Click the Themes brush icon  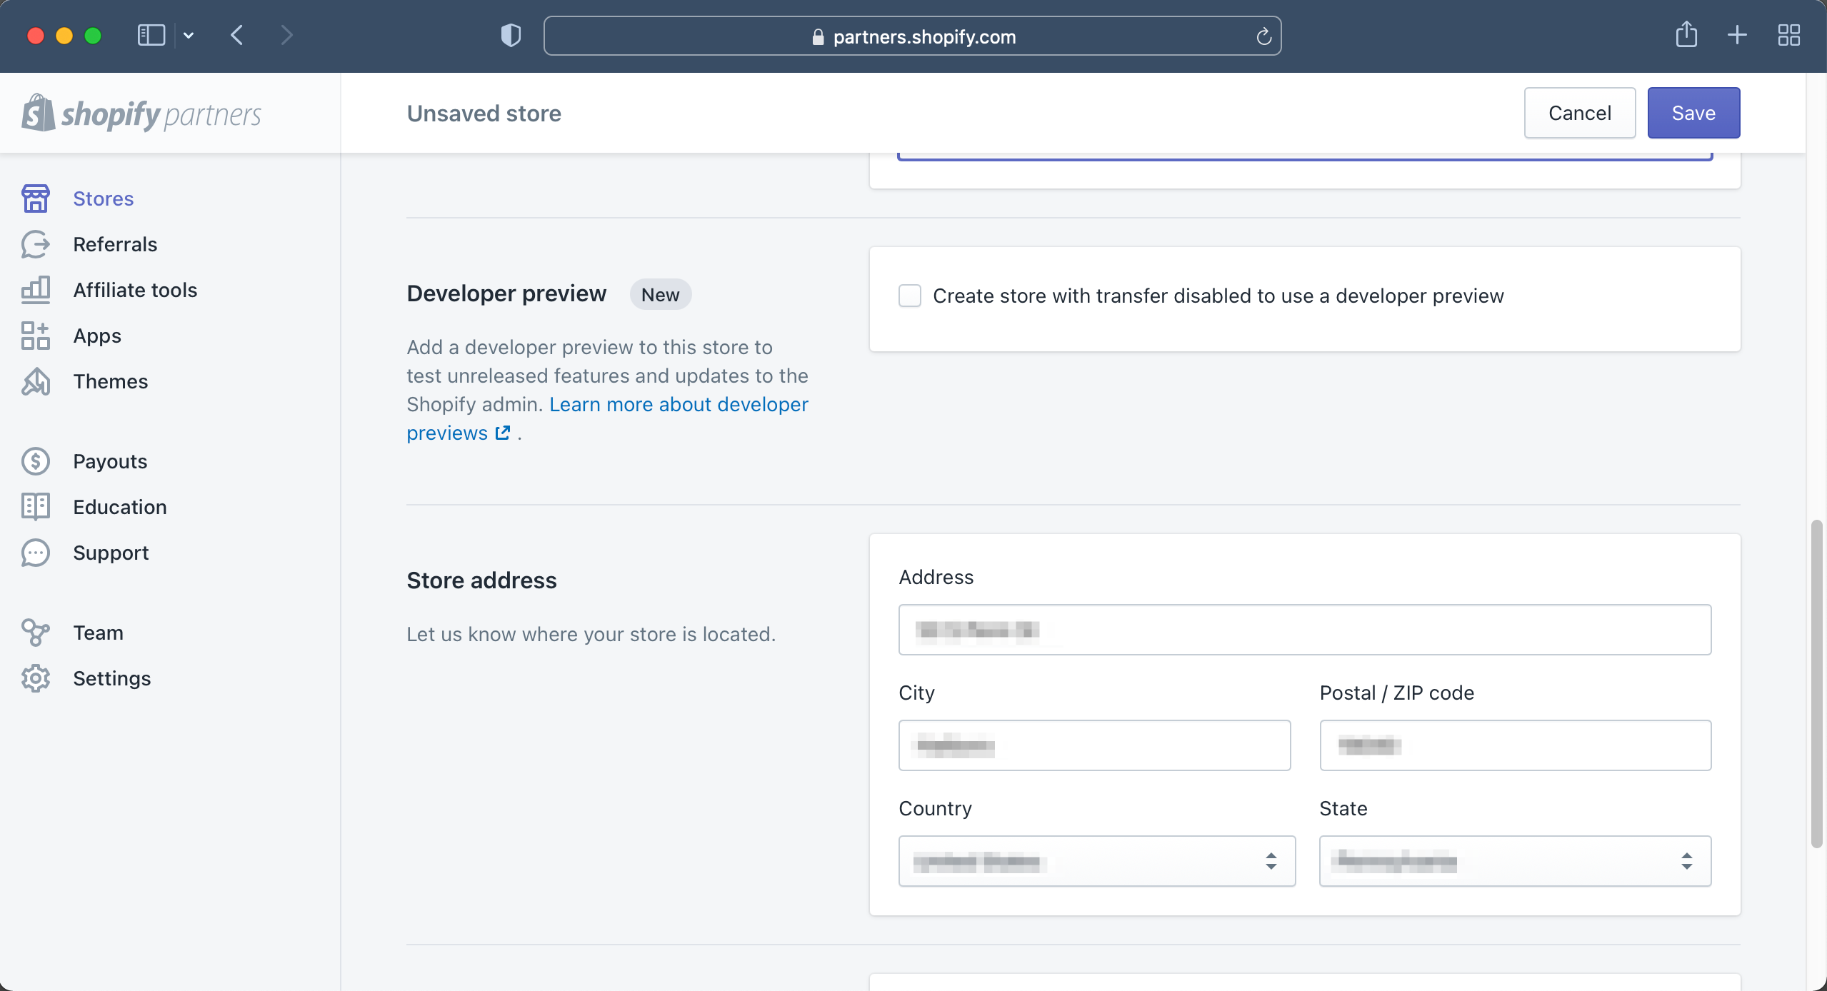coord(36,381)
